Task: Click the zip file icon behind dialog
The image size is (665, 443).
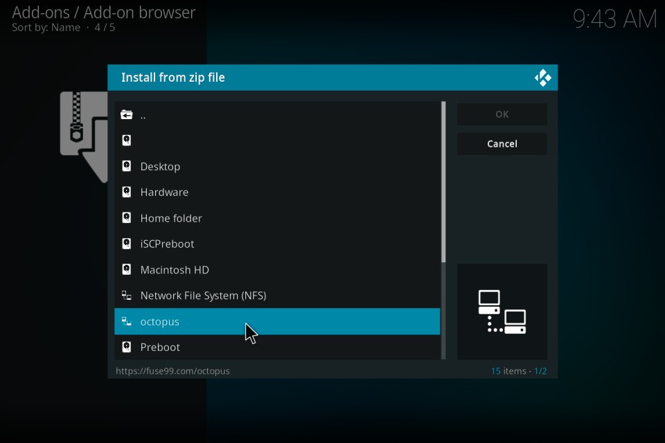Action: pos(84,136)
